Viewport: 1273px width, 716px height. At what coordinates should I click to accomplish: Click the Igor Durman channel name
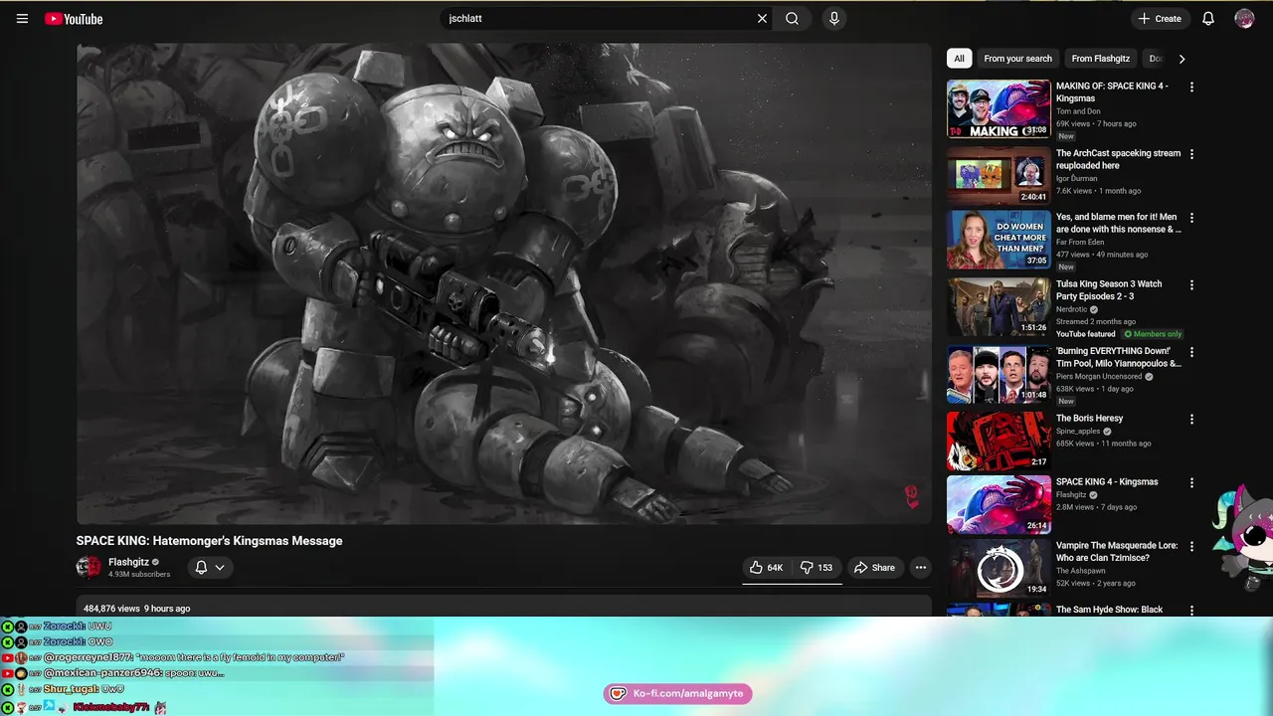tap(1077, 179)
